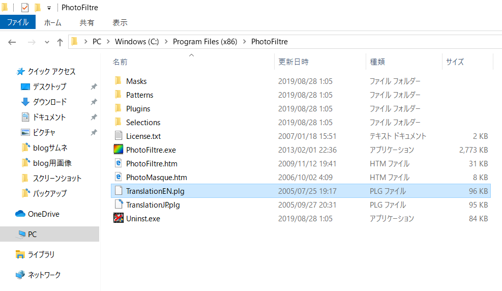Select the file name License.txt
The image size is (502, 291).
[143, 136]
